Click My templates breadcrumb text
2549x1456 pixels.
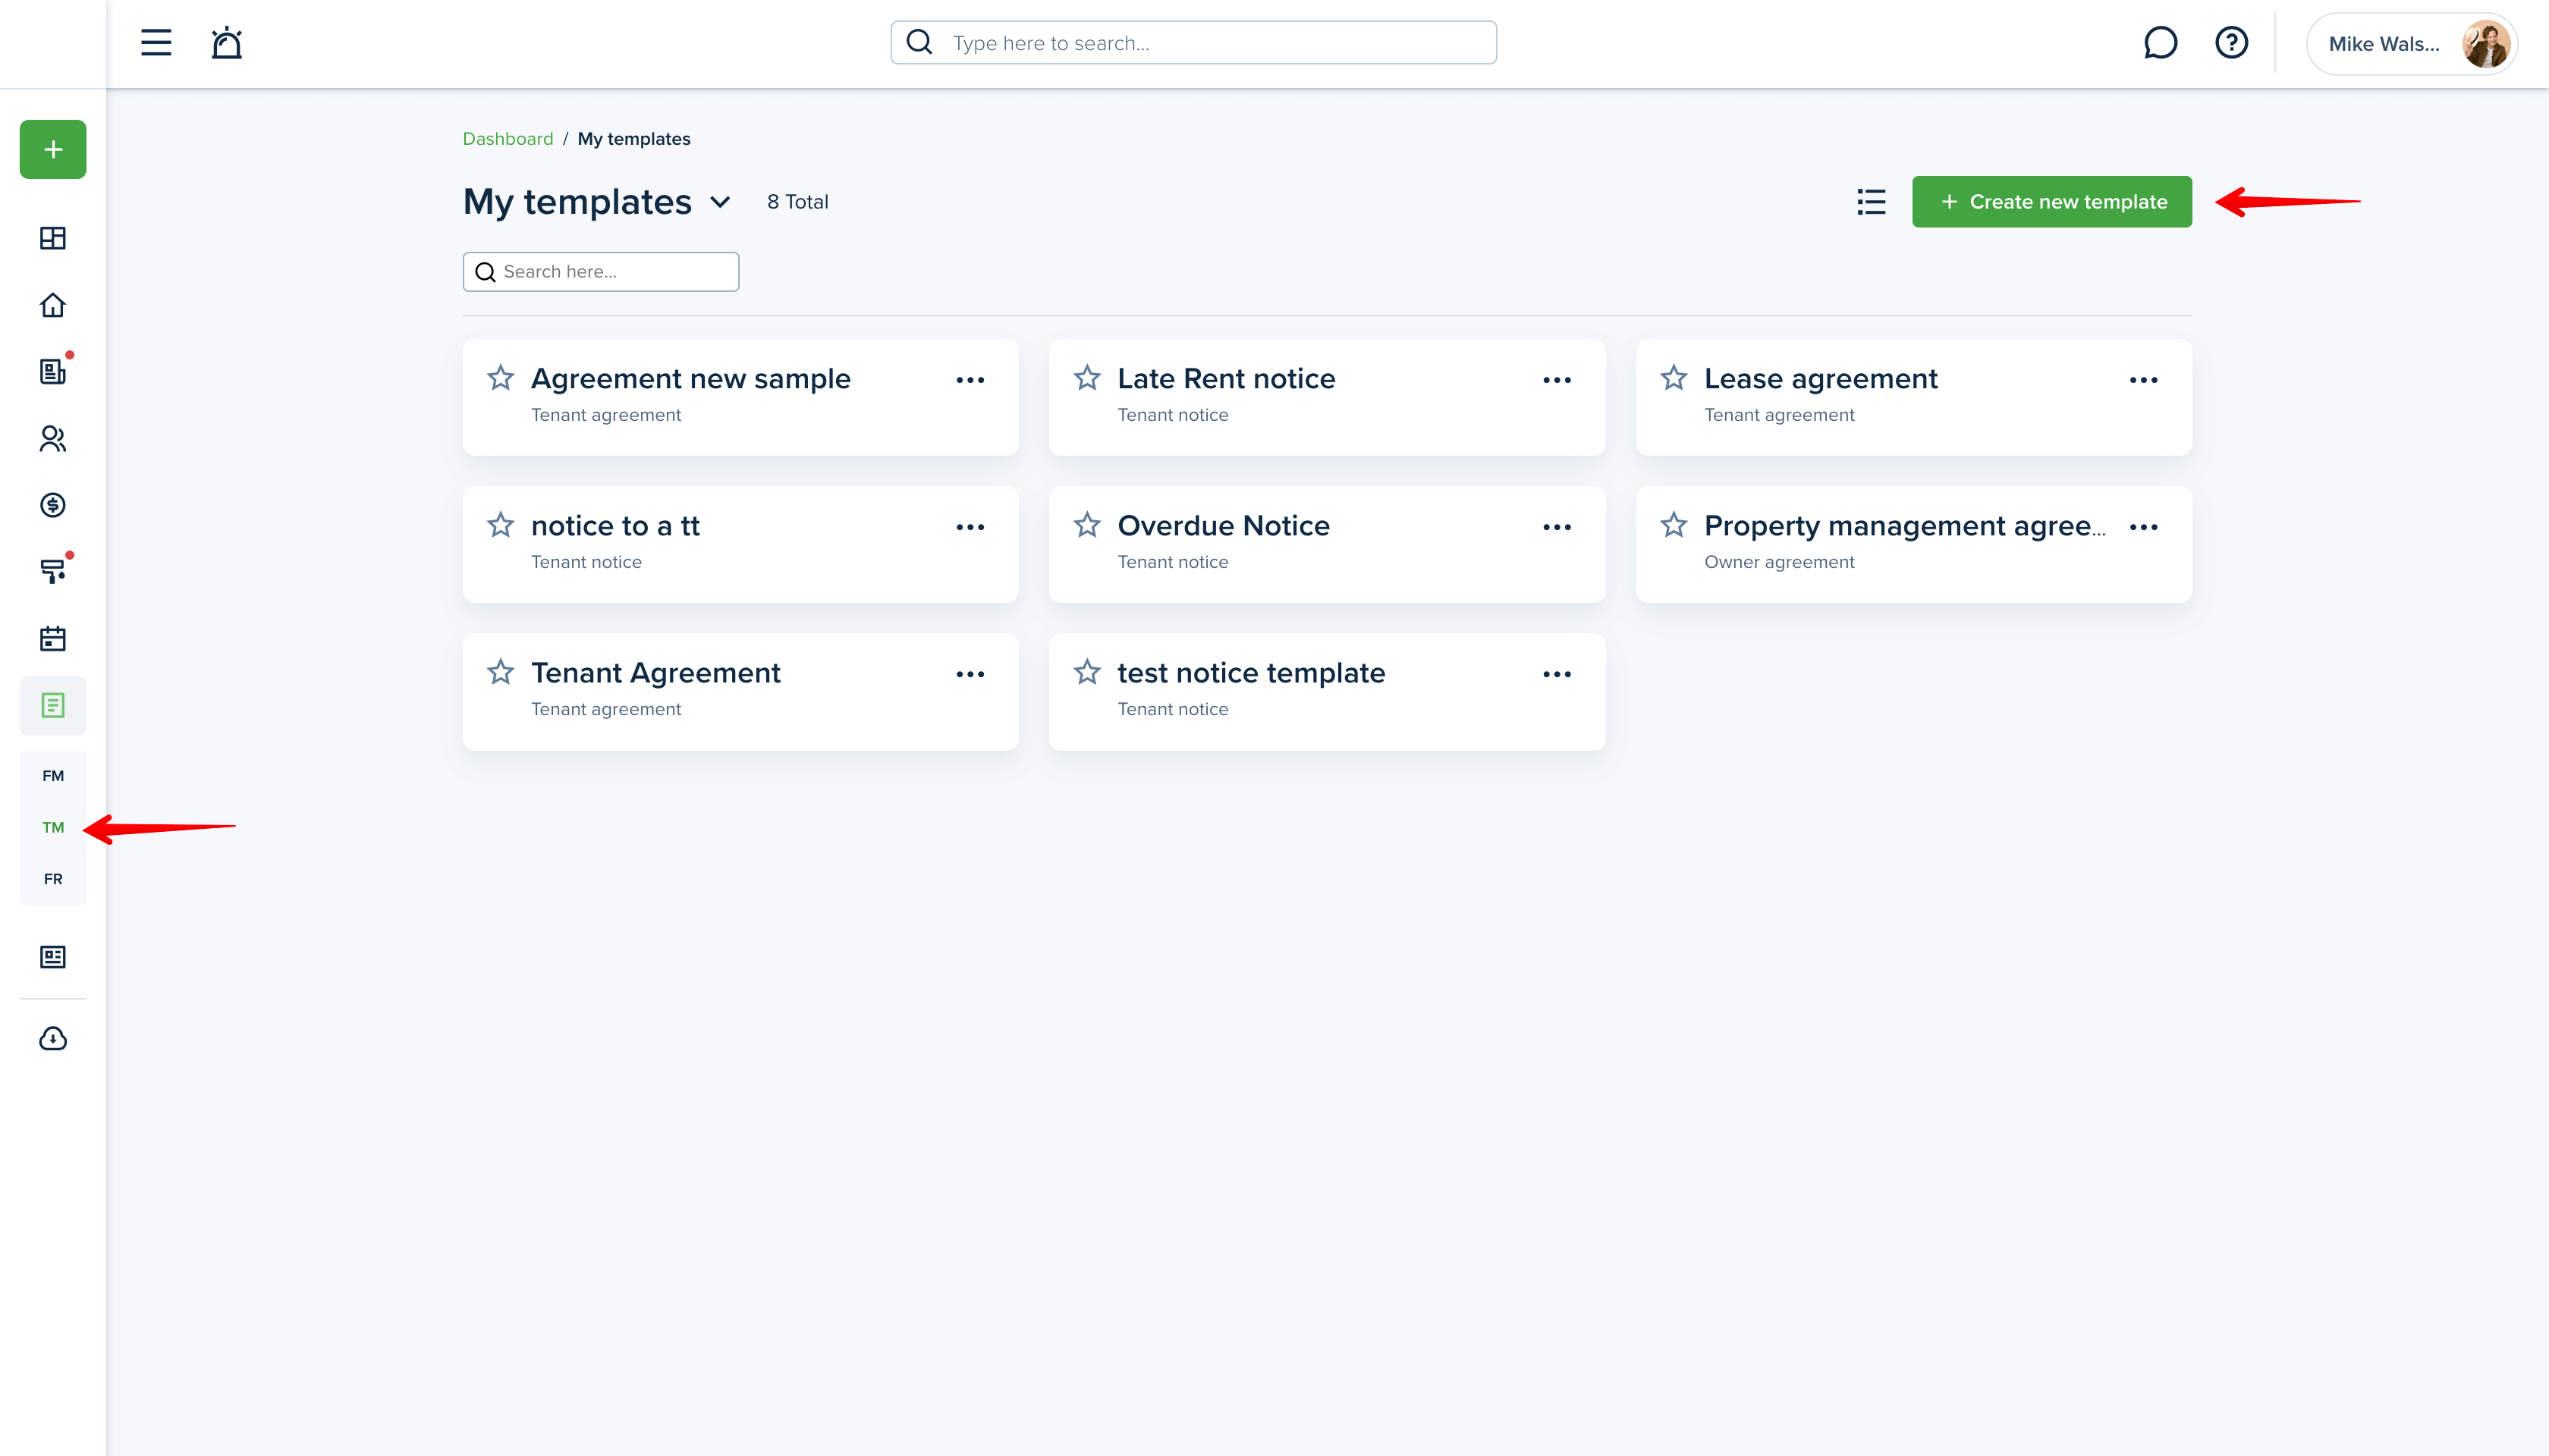click(634, 139)
